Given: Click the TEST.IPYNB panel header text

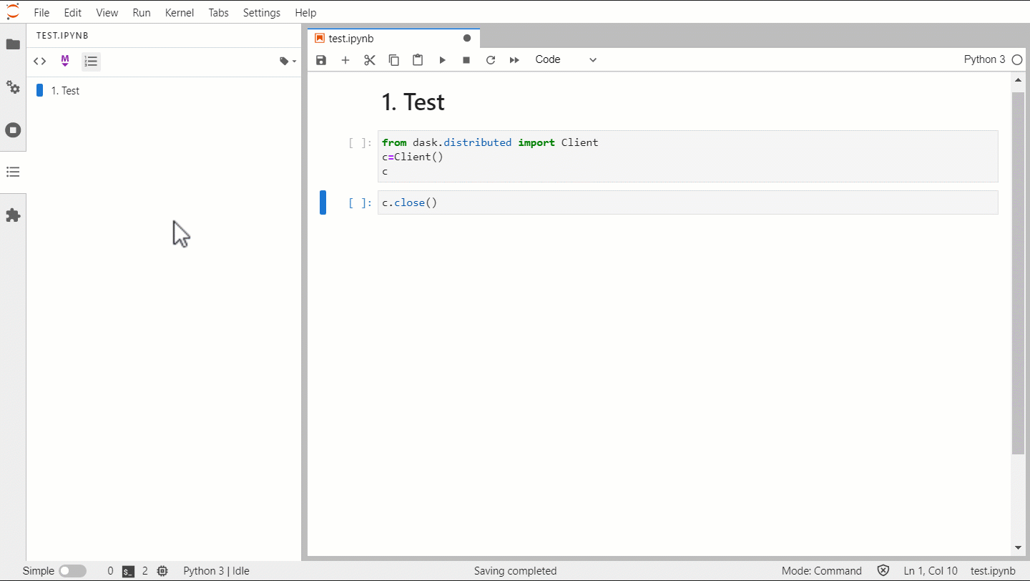Looking at the screenshot, I should click(x=62, y=36).
